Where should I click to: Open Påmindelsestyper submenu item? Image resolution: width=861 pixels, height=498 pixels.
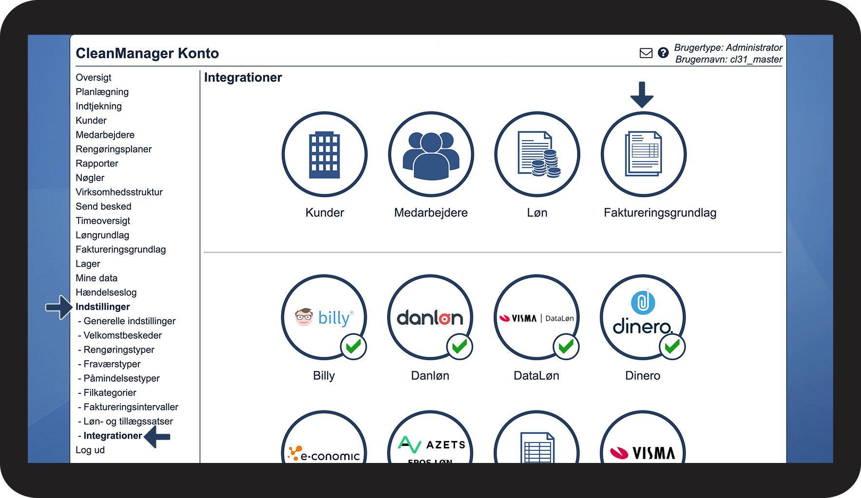point(122,378)
